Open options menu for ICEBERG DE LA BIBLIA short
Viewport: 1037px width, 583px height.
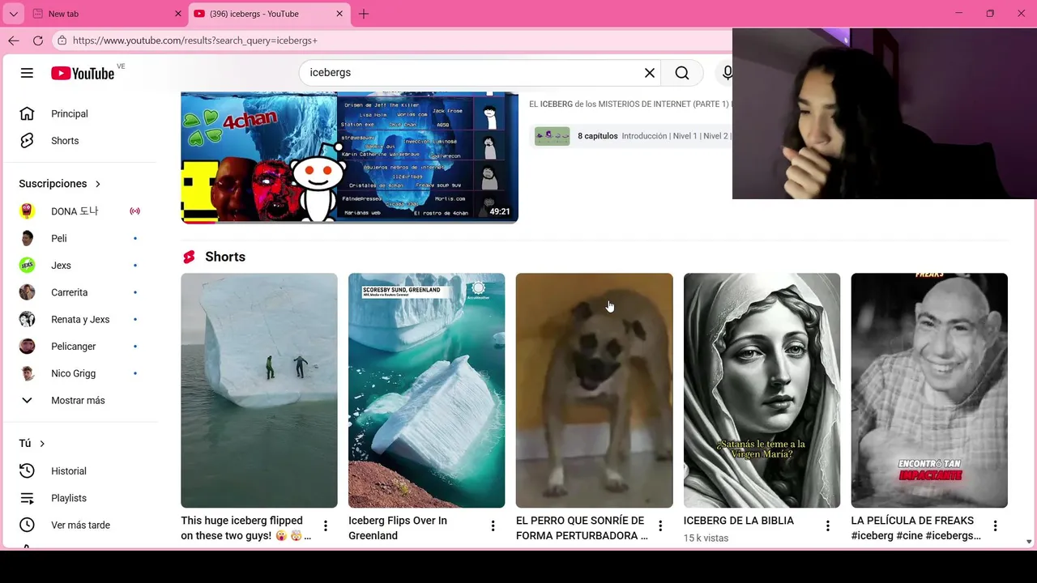[828, 526]
